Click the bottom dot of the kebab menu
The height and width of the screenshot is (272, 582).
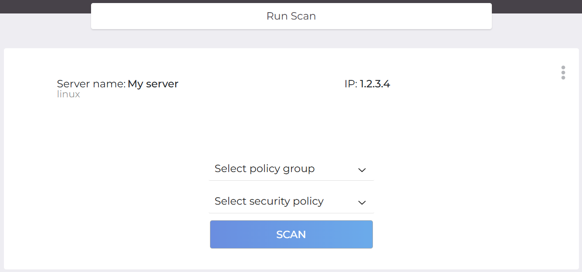click(563, 78)
